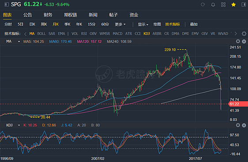Open MA chart settings gear
This screenshot has height=162, width=248.
pos(238,41)
